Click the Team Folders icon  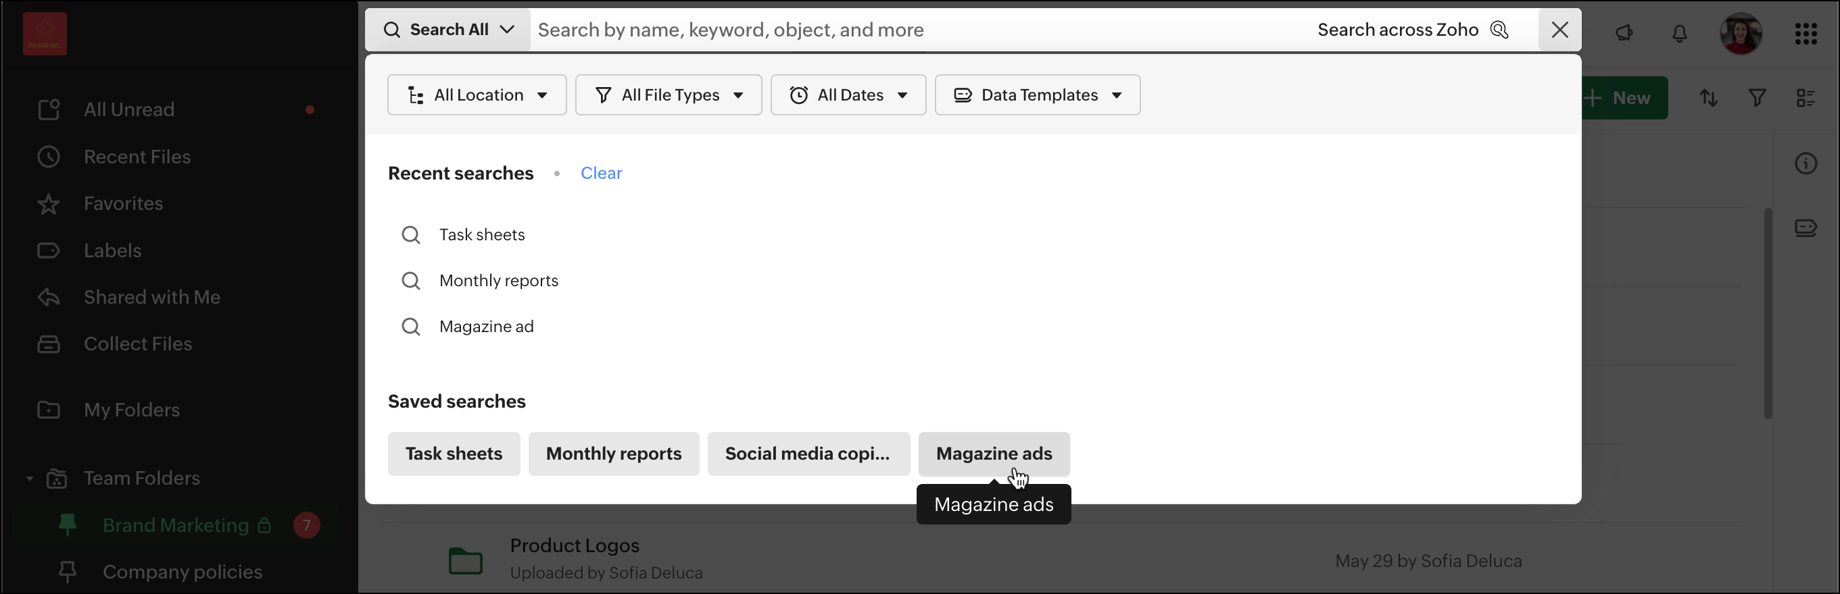56,479
